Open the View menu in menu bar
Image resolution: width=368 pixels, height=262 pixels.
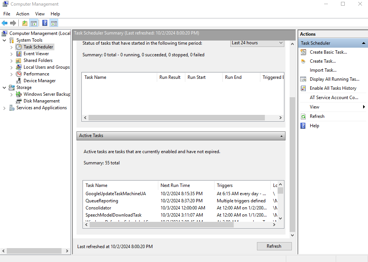[40, 14]
